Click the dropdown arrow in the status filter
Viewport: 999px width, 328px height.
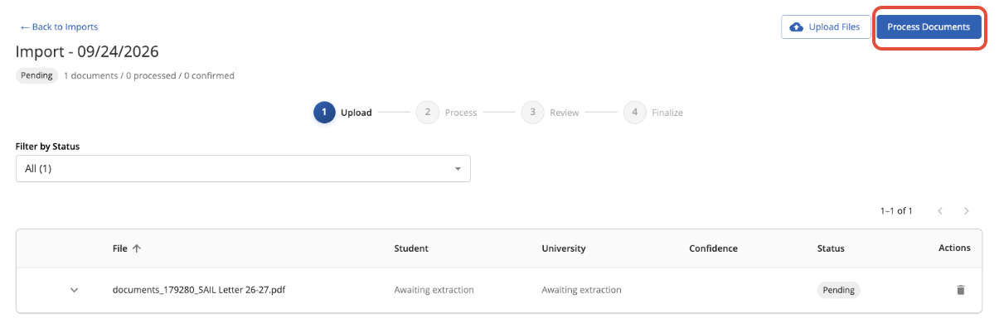(x=458, y=169)
